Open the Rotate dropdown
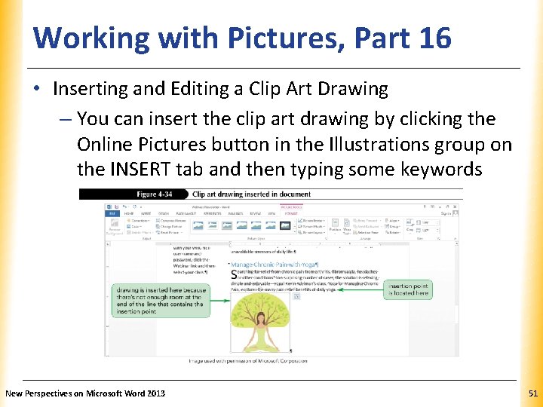 [392, 233]
